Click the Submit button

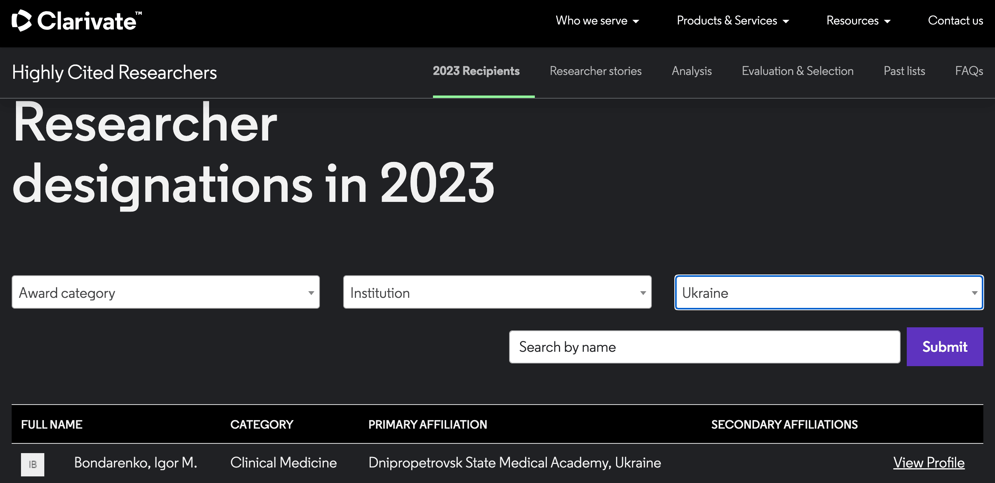coord(945,347)
